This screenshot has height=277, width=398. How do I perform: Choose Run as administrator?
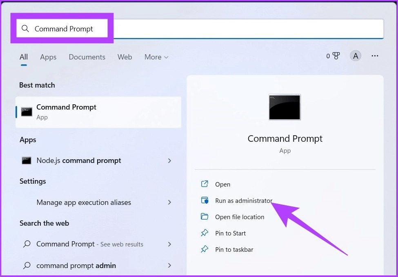pyautogui.click(x=244, y=200)
